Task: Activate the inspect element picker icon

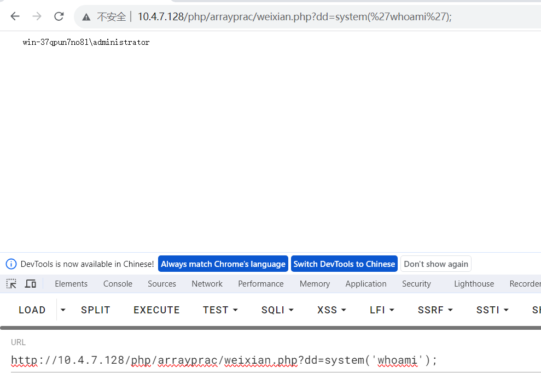Action: [x=11, y=284]
